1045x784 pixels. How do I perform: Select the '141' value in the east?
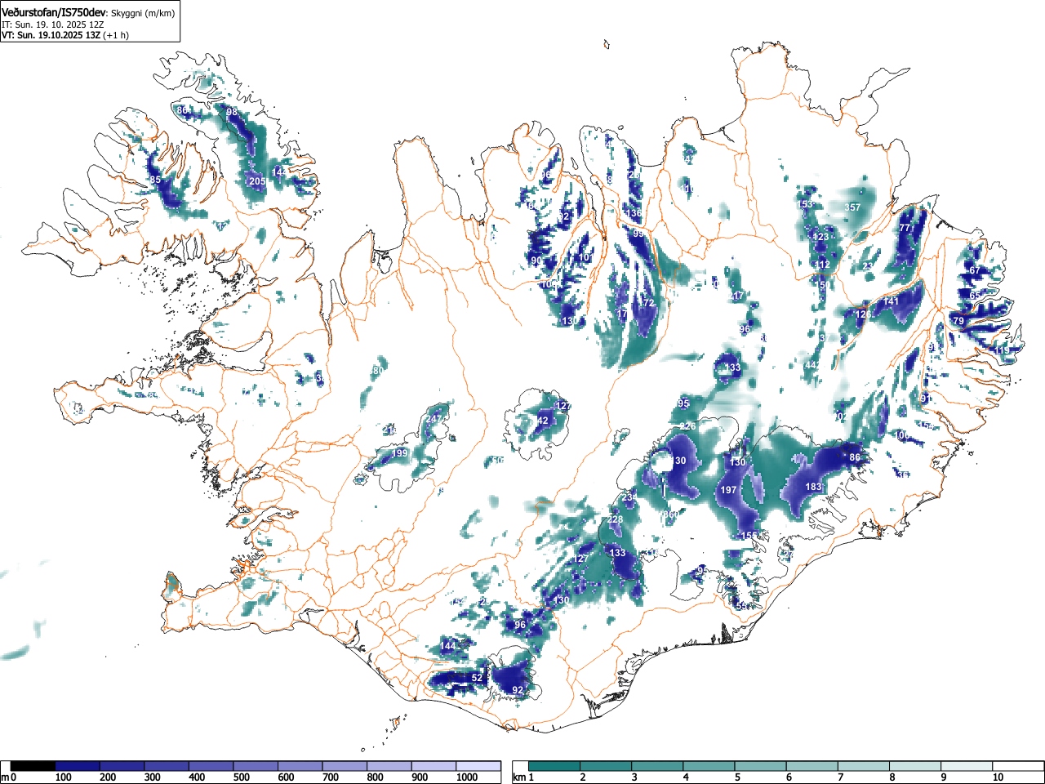point(891,302)
